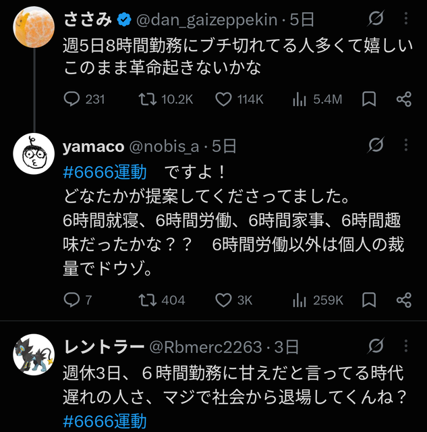
Task: Open more options on レントラー's tweet
Action: point(406,346)
